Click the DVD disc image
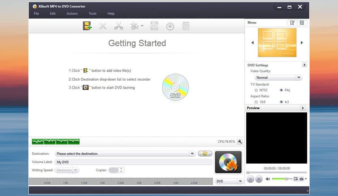 [x=175, y=87]
